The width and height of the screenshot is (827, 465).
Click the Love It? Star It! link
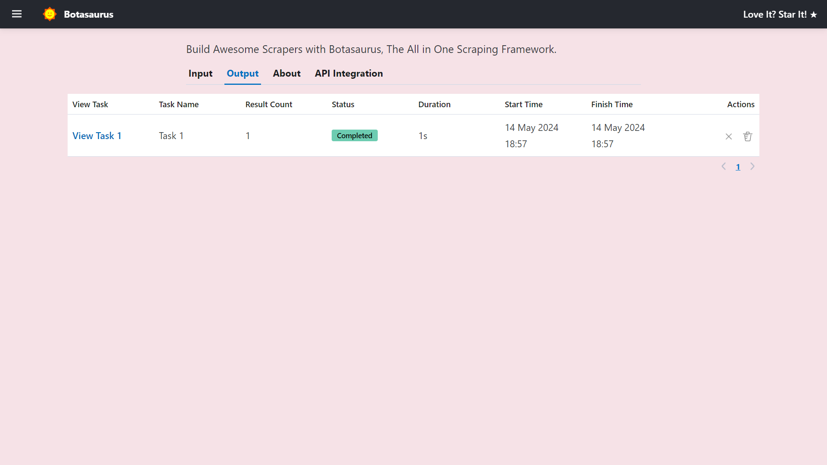click(x=780, y=14)
